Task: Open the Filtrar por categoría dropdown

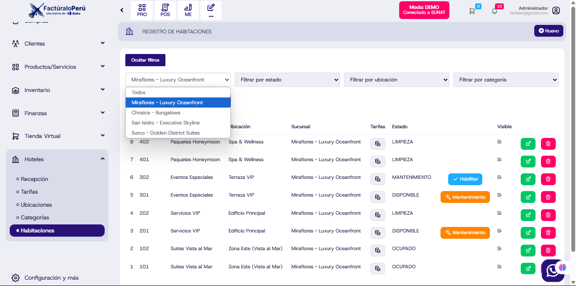Action: coord(505,80)
